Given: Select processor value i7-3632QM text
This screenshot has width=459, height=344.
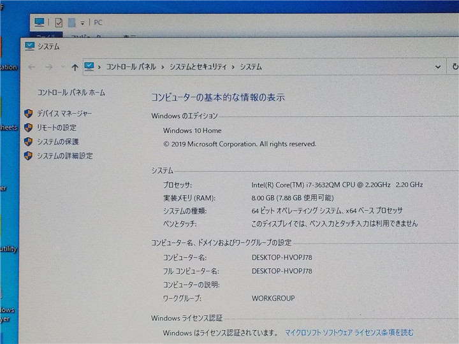Looking at the screenshot, I should click(x=337, y=185).
